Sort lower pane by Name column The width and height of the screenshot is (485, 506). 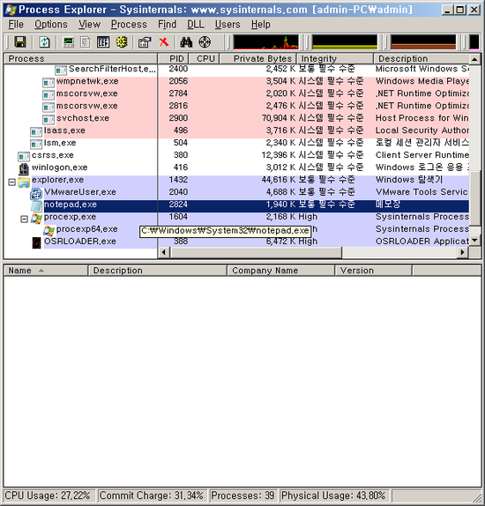click(46, 271)
